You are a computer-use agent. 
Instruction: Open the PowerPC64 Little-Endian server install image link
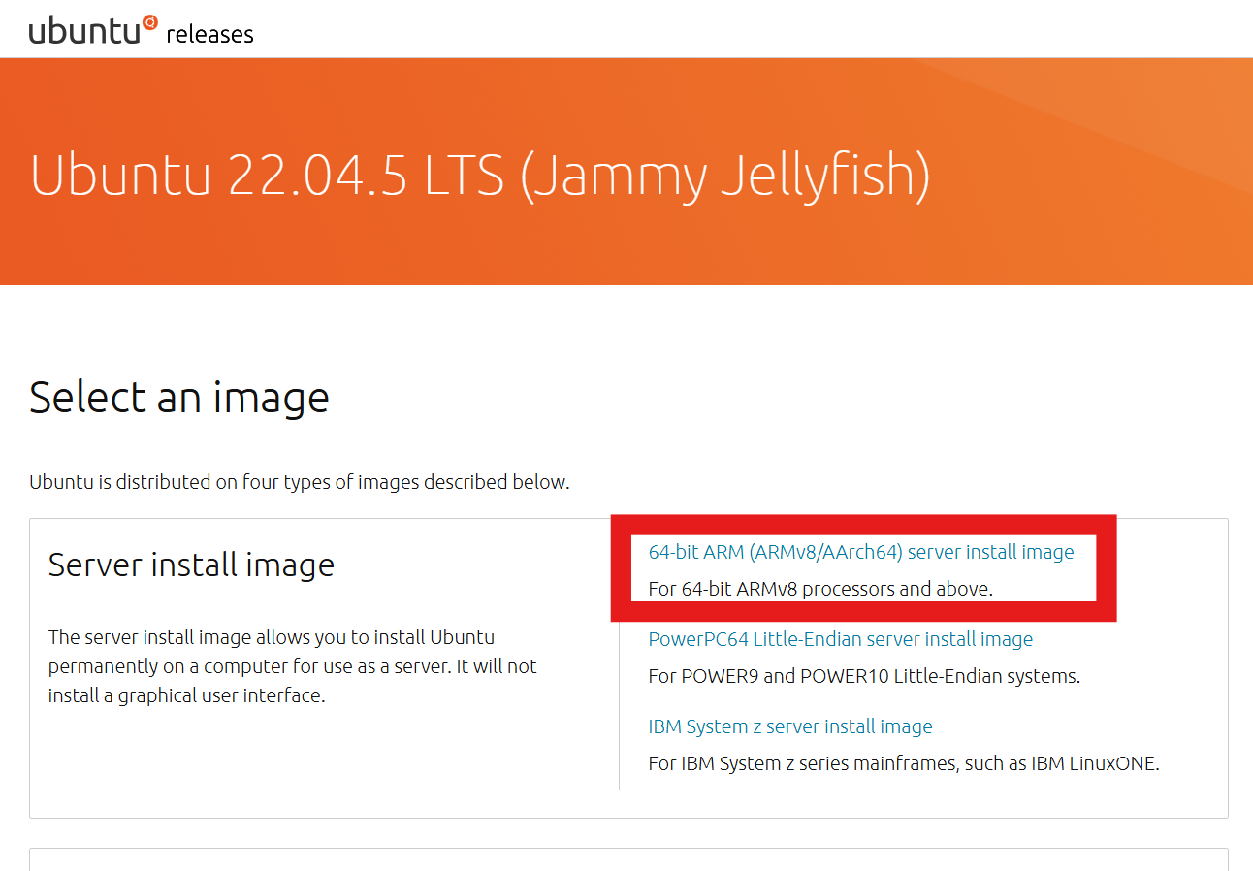840,639
